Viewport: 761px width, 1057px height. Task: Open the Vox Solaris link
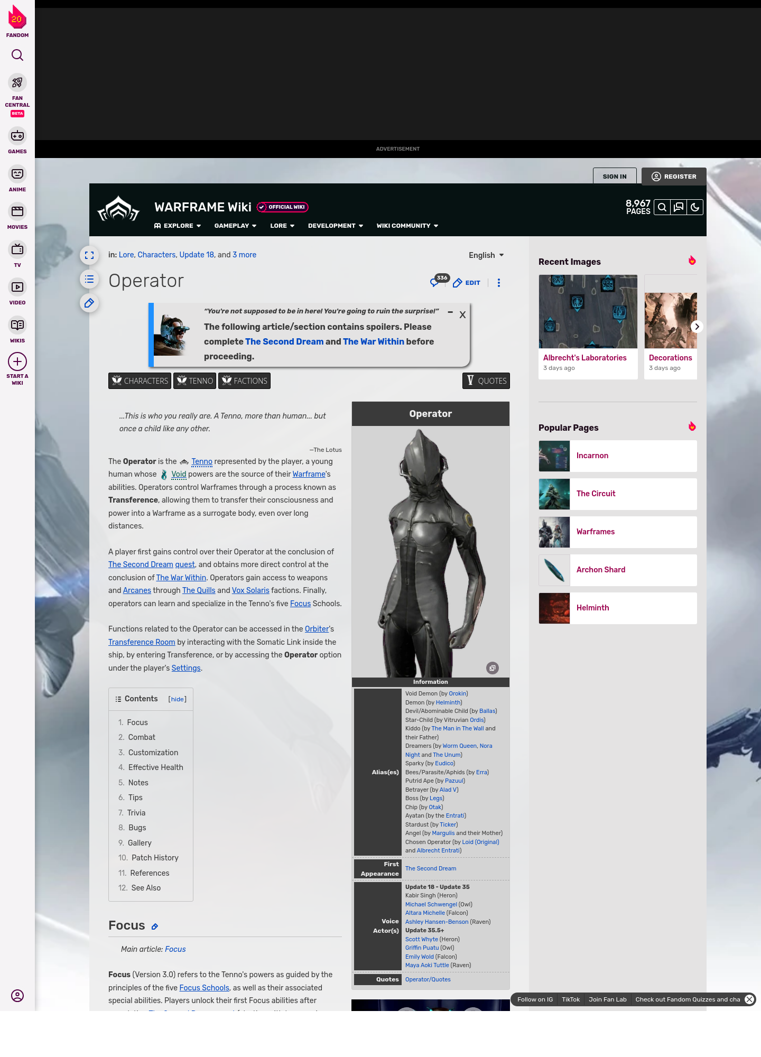pos(250,590)
